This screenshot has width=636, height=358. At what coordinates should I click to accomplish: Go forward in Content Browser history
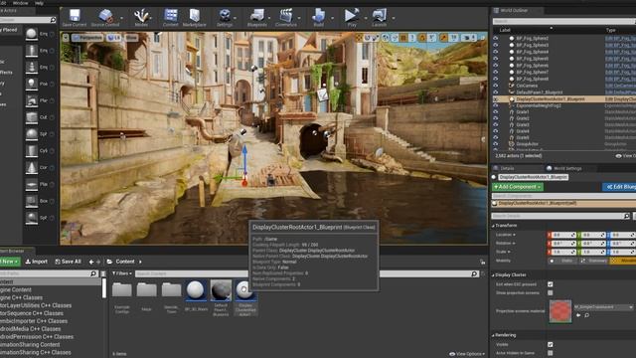(98, 262)
